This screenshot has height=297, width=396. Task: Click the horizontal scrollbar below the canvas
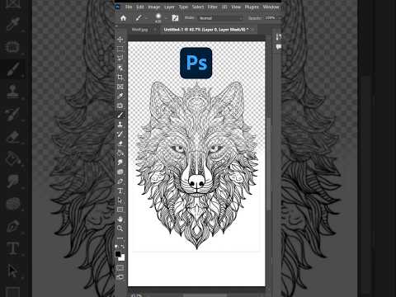tap(205, 295)
